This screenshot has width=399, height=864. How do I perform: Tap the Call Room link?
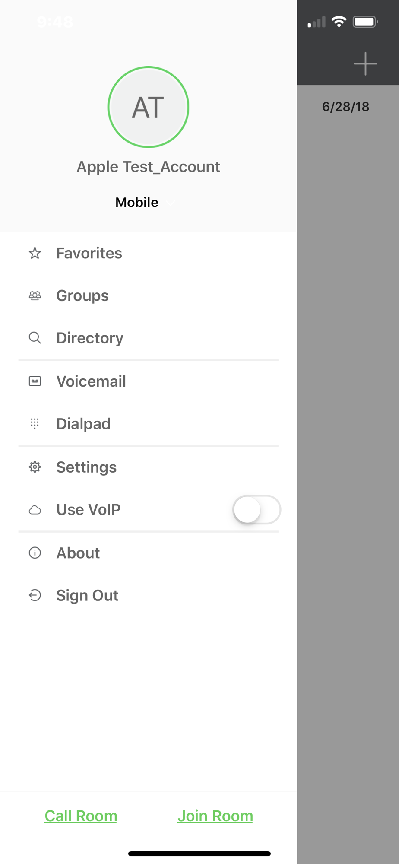[x=81, y=816]
